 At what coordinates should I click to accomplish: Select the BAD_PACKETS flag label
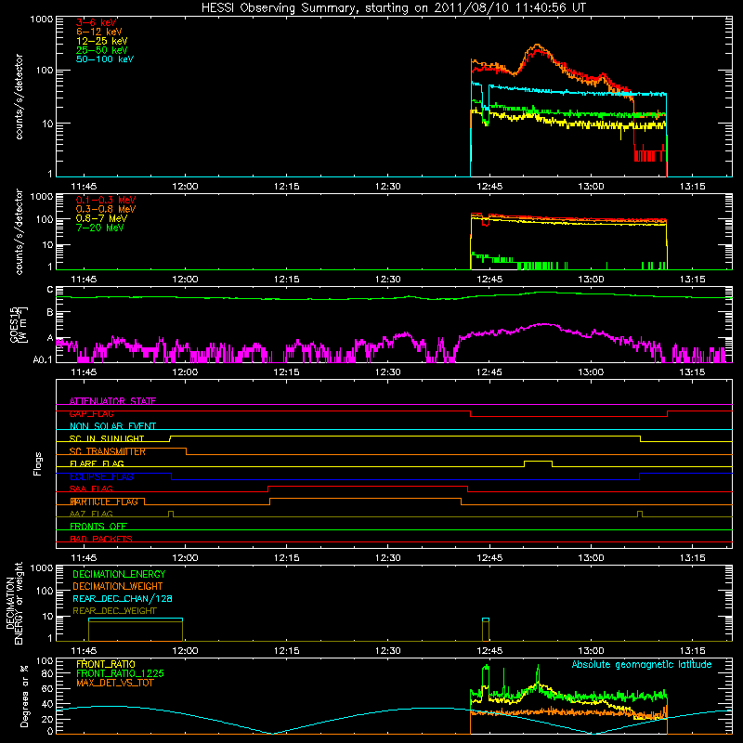coord(101,539)
